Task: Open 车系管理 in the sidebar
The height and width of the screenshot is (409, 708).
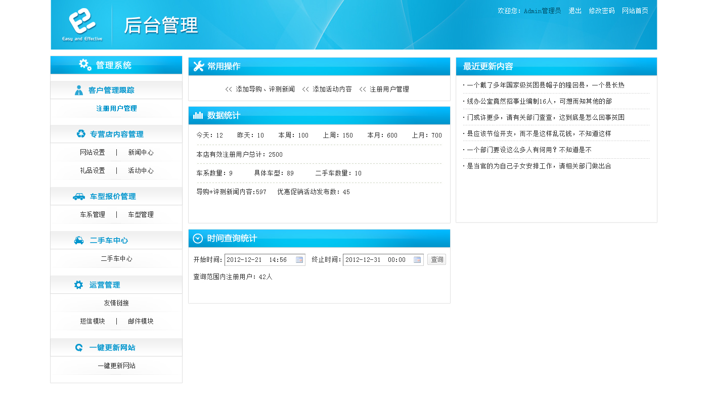Action: point(93,215)
